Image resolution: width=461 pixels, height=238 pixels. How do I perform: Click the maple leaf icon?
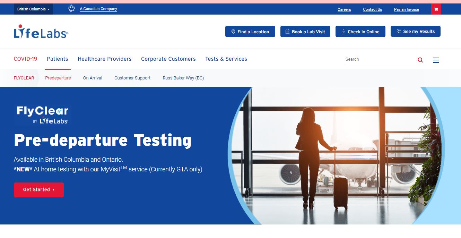[x=72, y=9]
